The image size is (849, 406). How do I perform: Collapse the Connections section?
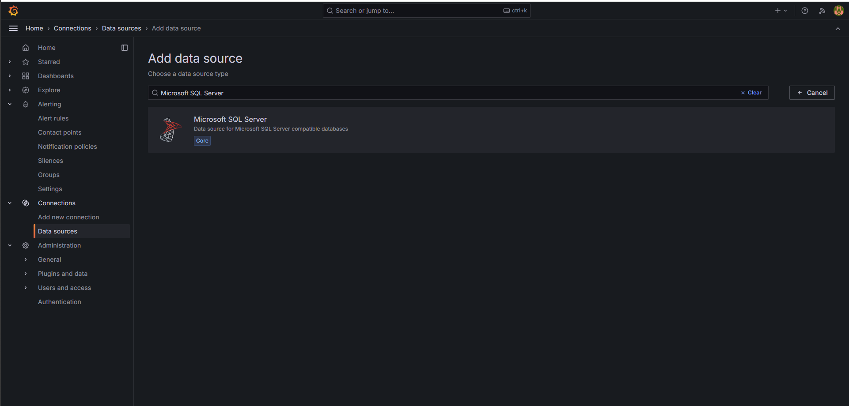click(10, 203)
